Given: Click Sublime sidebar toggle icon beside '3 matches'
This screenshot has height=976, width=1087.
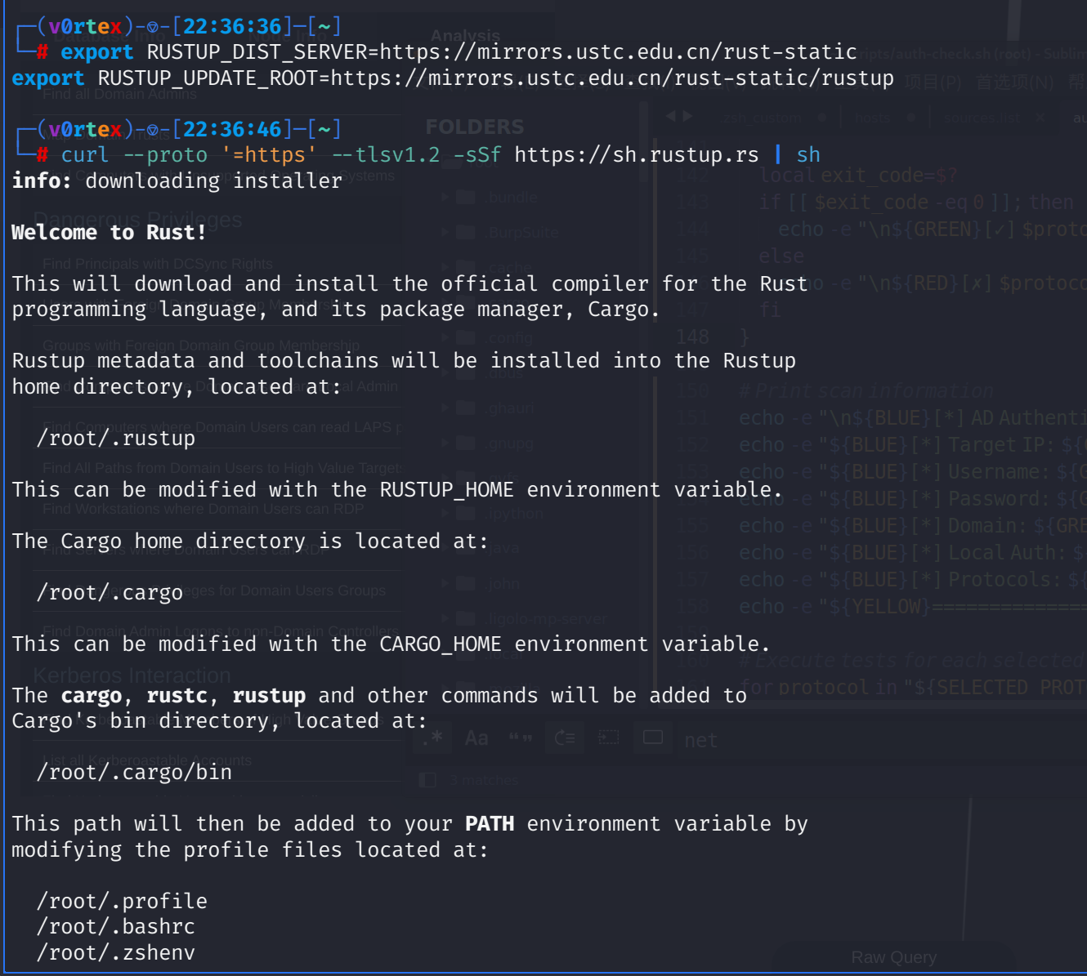Looking at the screenshot, I should (x=427, y=780).
